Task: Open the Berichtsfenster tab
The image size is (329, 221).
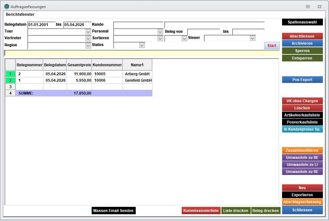Action: 20,14
